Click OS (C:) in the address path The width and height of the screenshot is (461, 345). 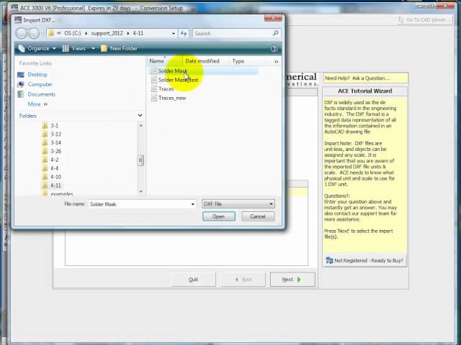72,34
